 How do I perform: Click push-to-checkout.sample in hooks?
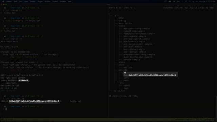(x=138, y=57)
